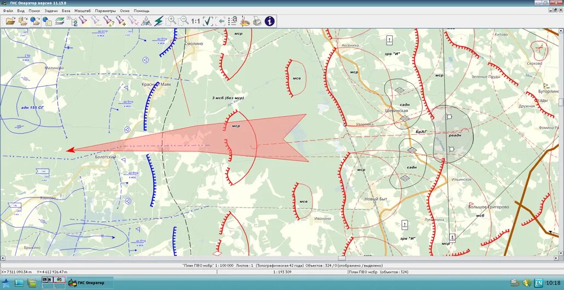This screenshot has height=290, width=564.
Task: Open the База menu
Action: point(66,11)
